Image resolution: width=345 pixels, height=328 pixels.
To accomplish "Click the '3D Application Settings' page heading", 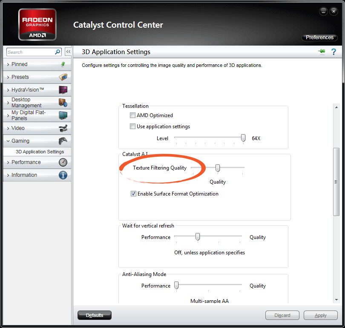I will tap(116, 52).
